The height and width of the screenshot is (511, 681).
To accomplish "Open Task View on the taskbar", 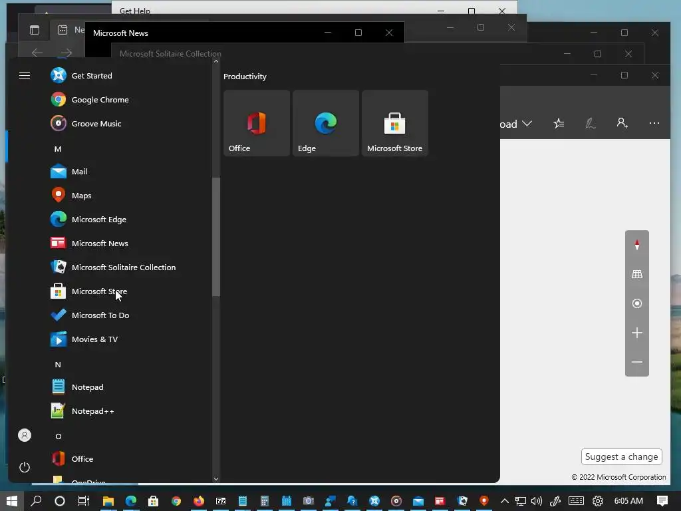I will 83,500.
